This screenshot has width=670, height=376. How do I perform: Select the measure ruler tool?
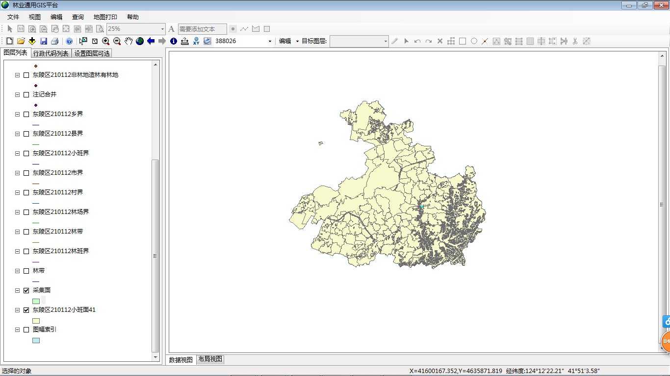pos(185,41)
